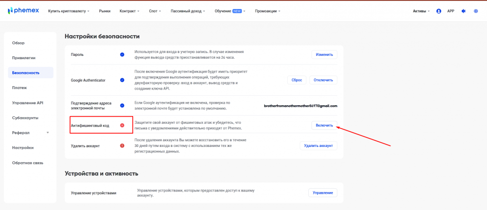Click the Phemex logo
The width and height of the screenshot is (487, 210).
pos(23,11)
